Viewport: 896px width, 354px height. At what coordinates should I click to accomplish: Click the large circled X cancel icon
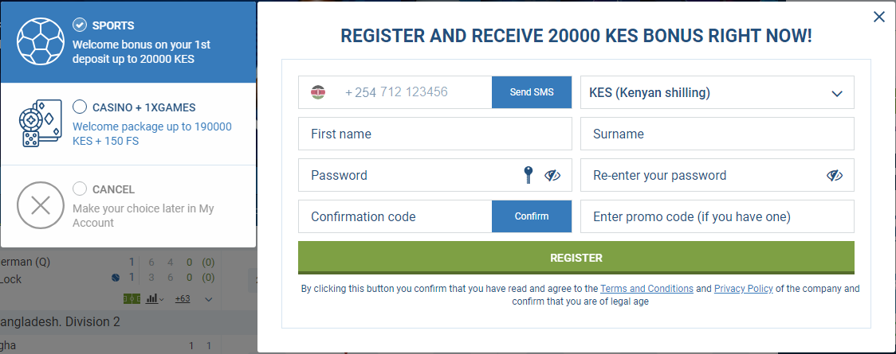click(41, 205)
